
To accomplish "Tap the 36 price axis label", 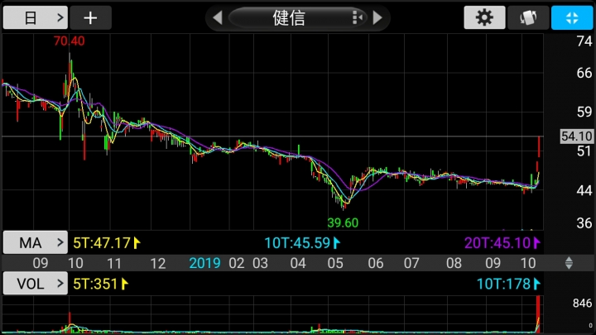I will point(584,223).
